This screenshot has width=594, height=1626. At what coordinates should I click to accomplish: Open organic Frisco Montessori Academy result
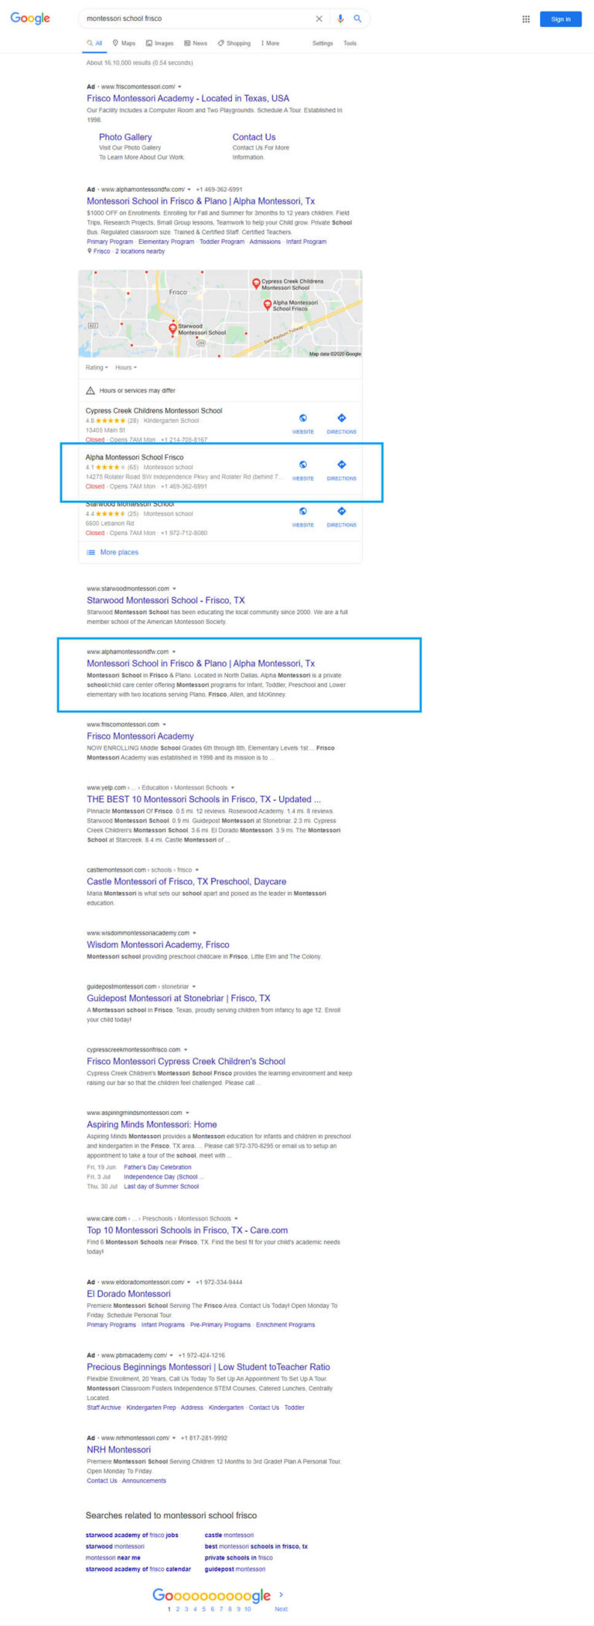pyautogui.click(x=140, y=736)
